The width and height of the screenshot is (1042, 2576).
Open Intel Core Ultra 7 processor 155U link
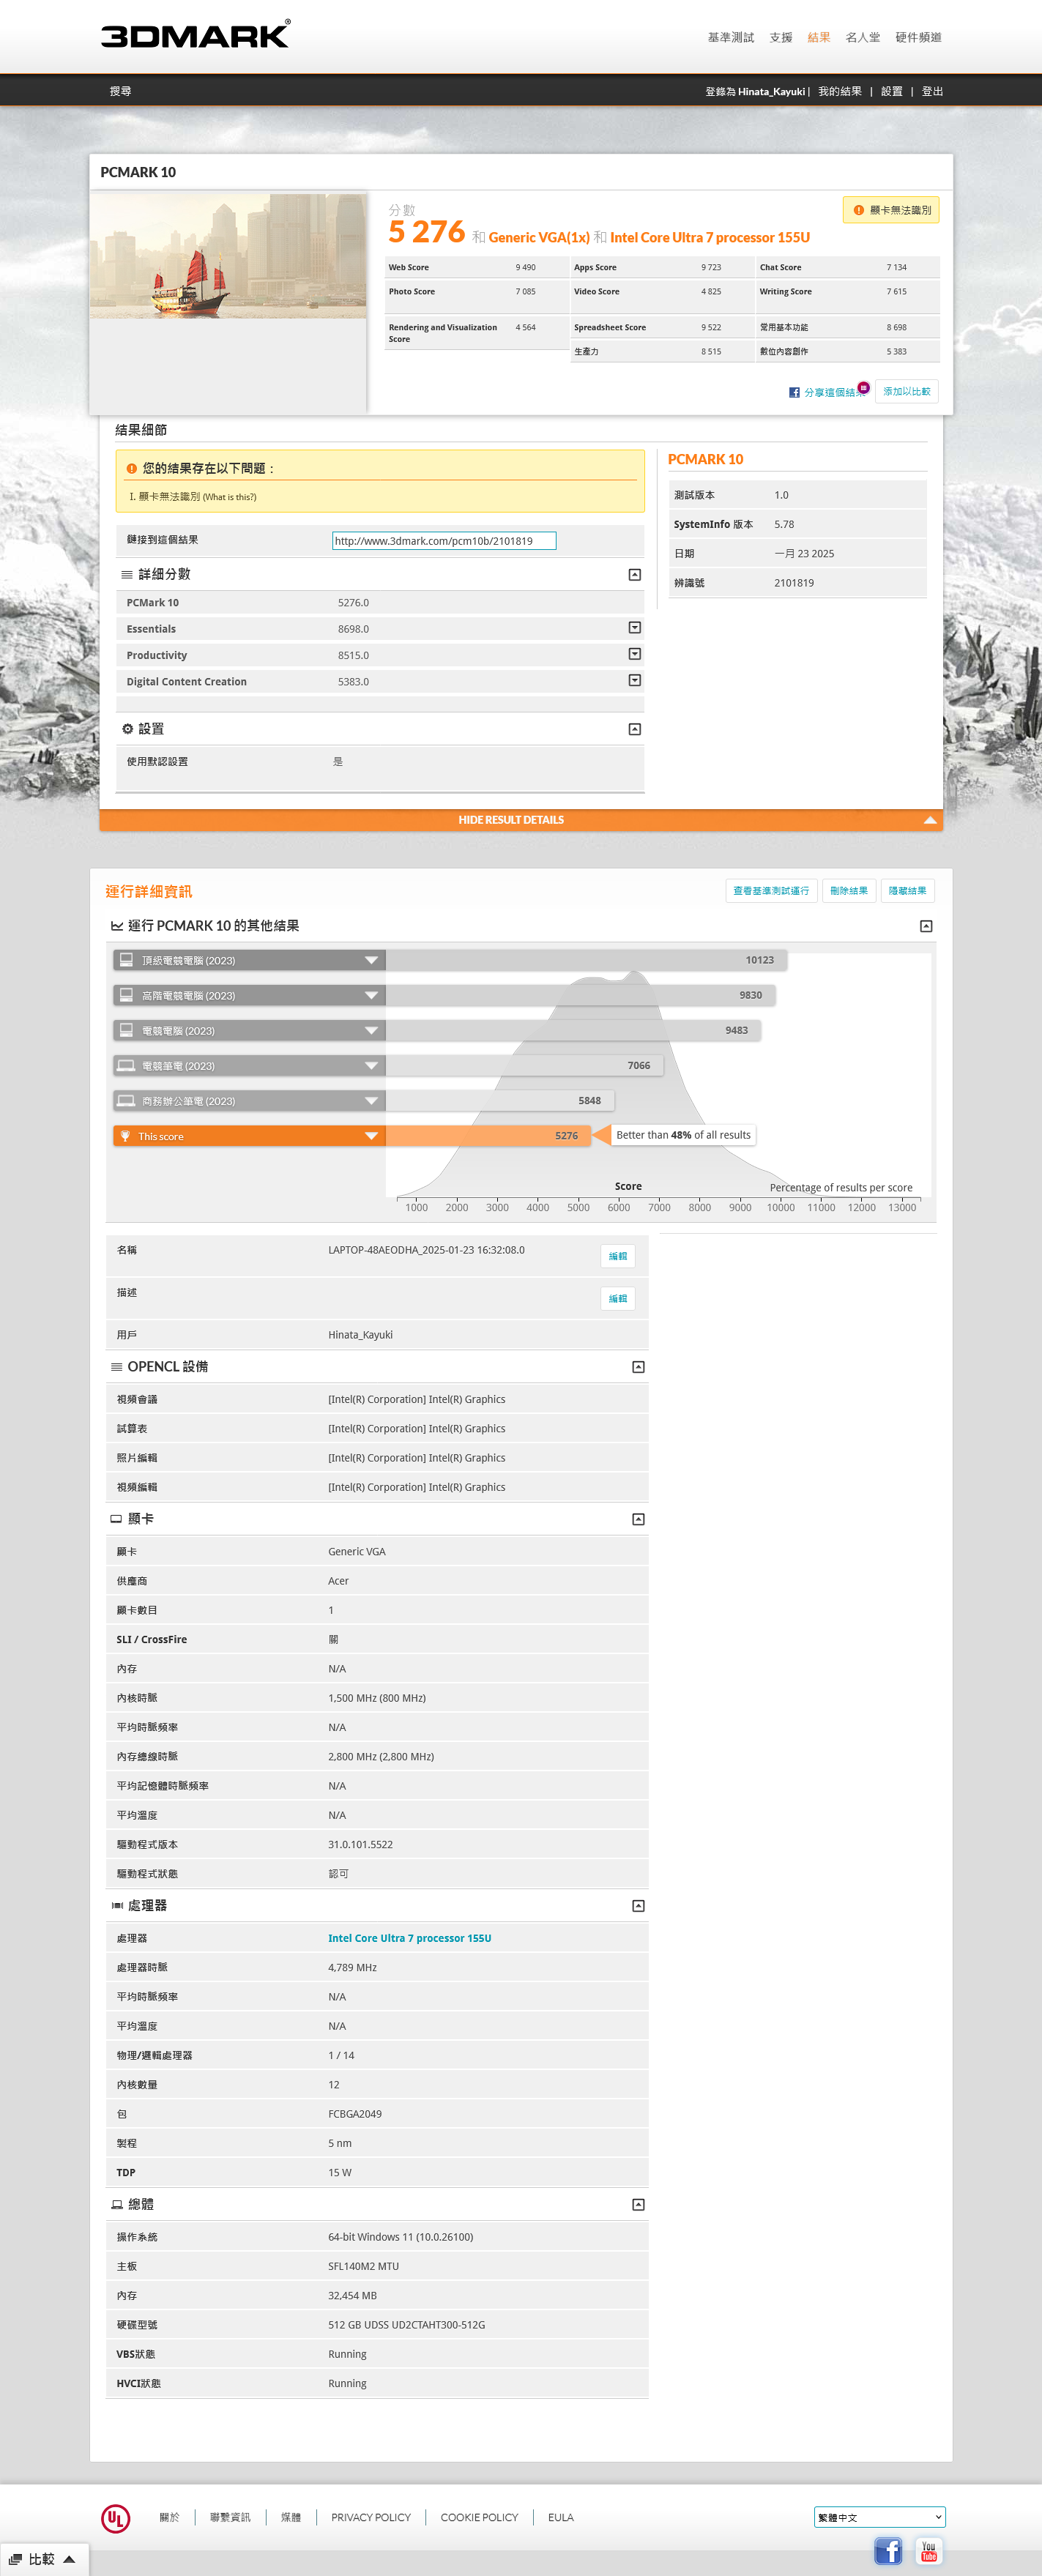coord(410,1938)
